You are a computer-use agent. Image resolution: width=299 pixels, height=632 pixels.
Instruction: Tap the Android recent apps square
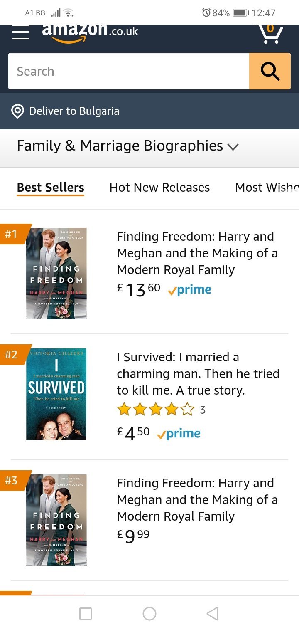pos(86,614)
